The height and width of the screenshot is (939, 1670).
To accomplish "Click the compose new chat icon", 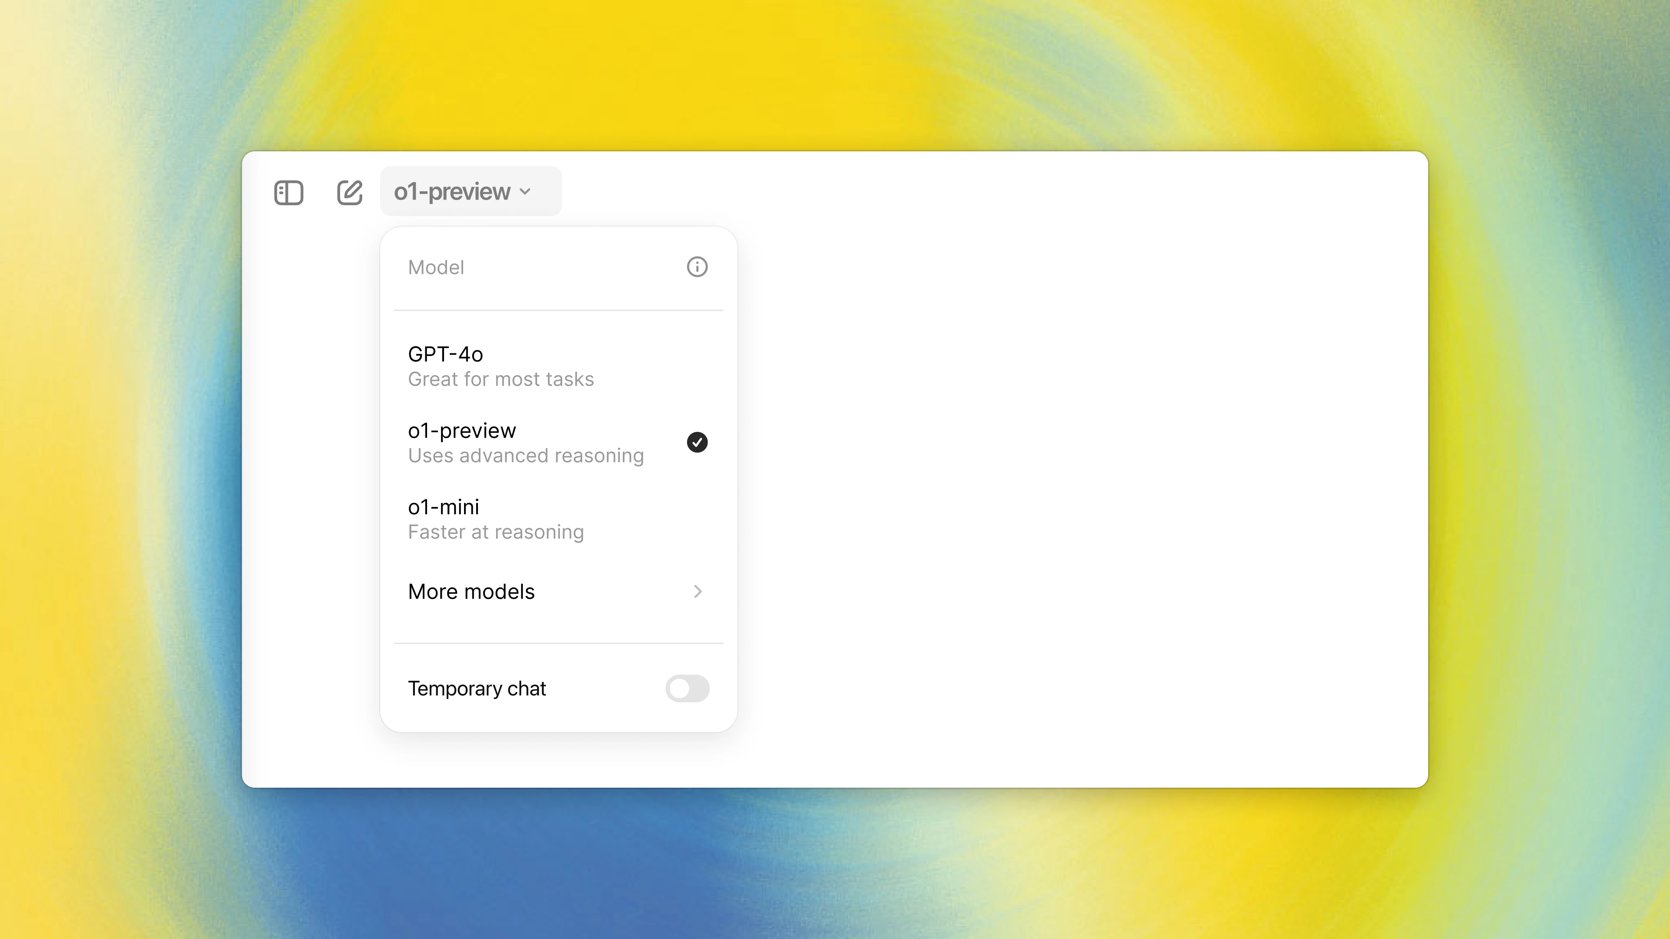I will pos(350,191).
